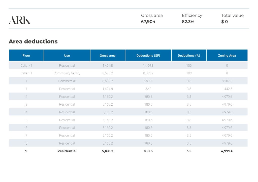Click the bold floor 9 cell
The width and height of the screenshot is (258, 182).
coord(26,151)
